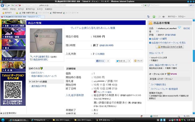Image resolution: width=195 pixels, height=122 pixels.
Task: Click the Twitter ツイート button
Action: [x=121, y=61]
